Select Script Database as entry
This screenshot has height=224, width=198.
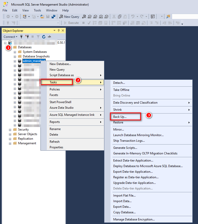[72, 75]
